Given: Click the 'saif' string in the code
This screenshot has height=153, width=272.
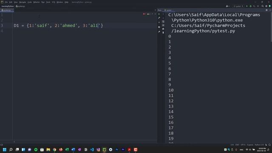Looking at the screenshot, I should tap(42, 25).
